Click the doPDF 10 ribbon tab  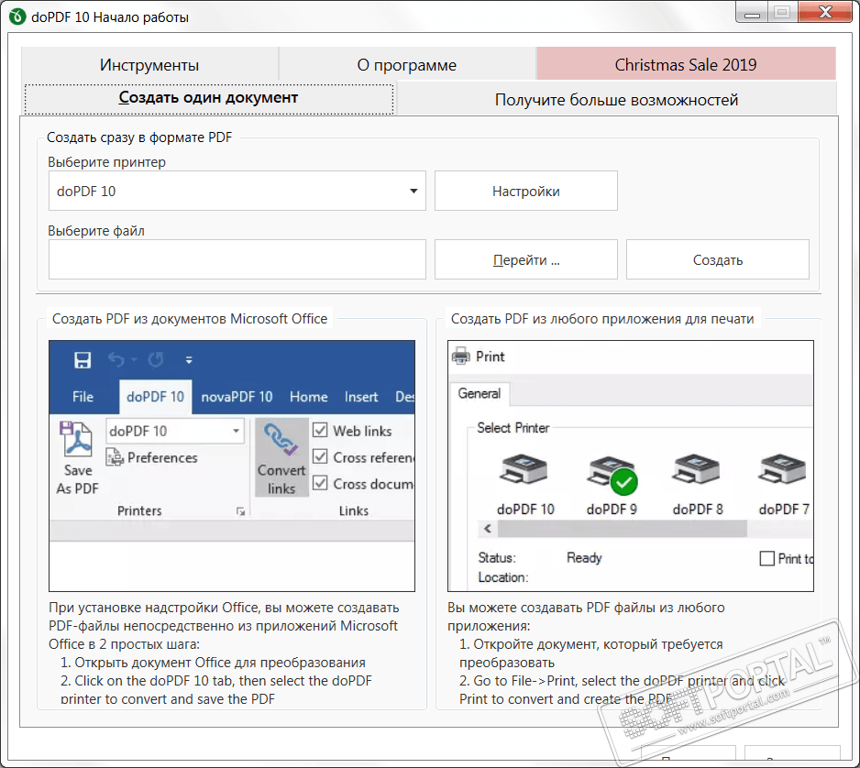tap(155, 396)
